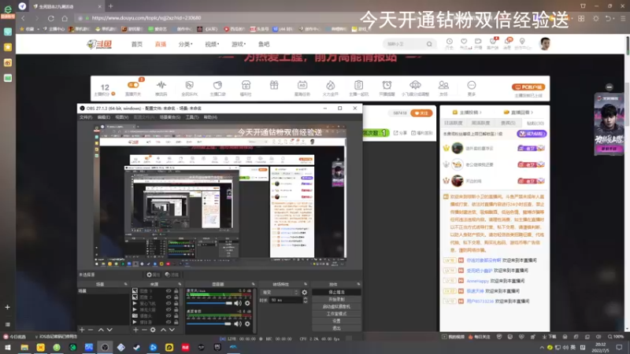Click 开始录制 start recording button

336,300
